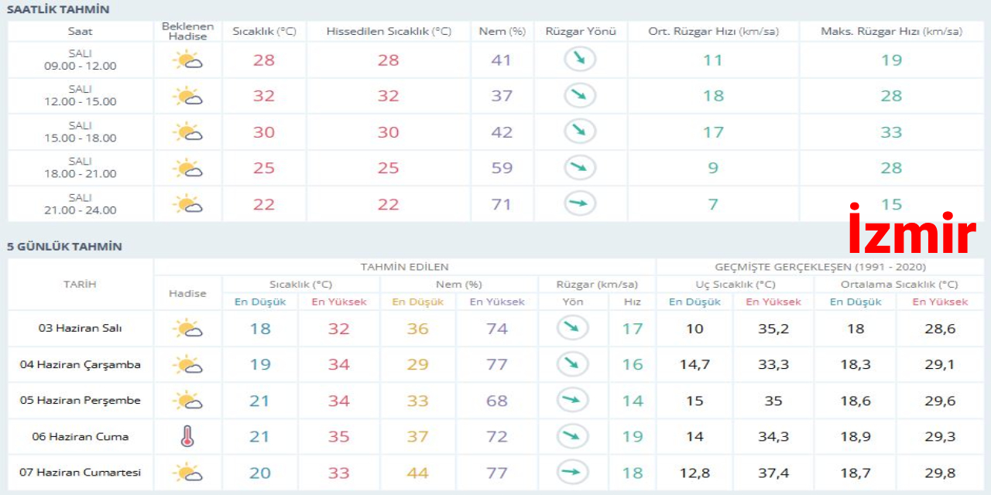Click the TAHMİN EDİLEN header
The height and width of the screenshot is (495, 991).
click(404, 267)
